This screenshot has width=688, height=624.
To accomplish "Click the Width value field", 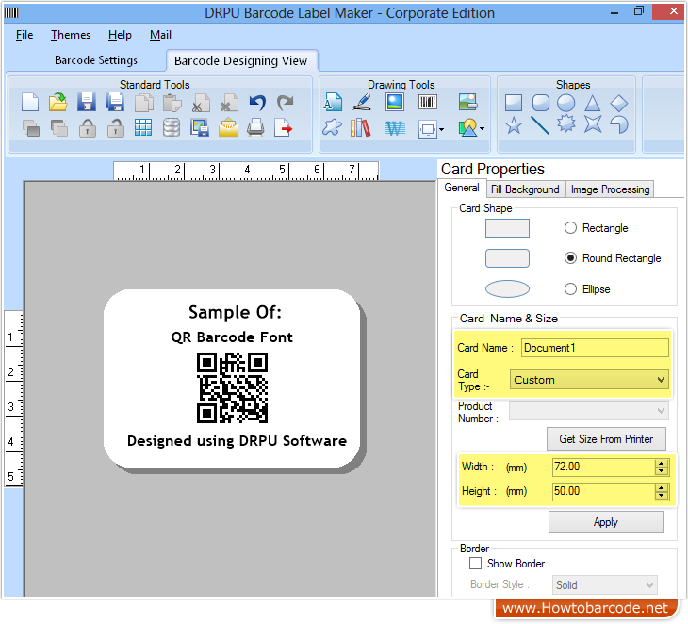I will pyautogui.click(x=604, y=467).
